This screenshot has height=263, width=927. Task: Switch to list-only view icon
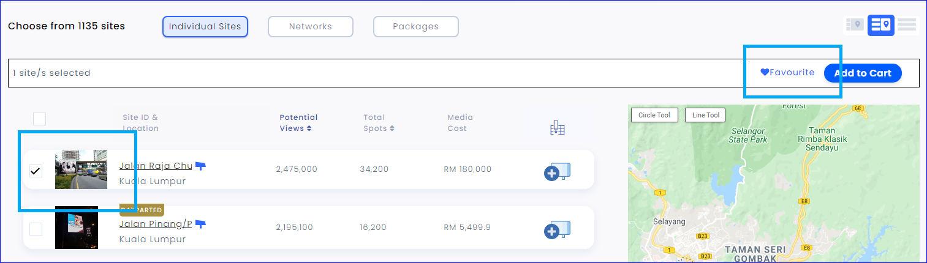point(907,24)
